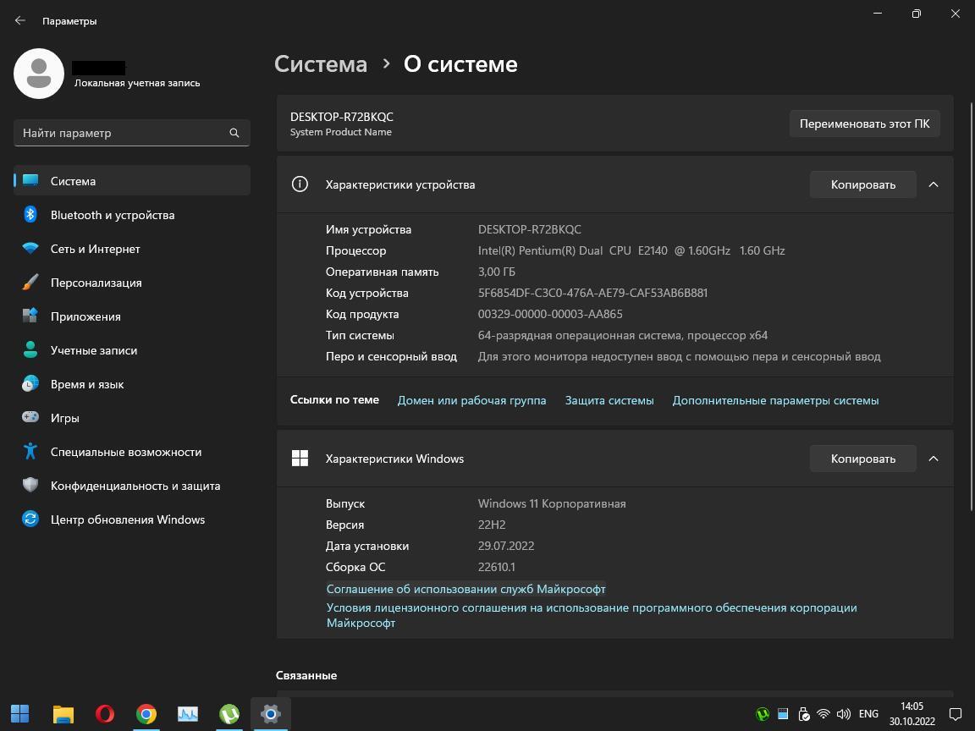
Task: Switch to the Игры section
Action: pyautogui.click(x=132, y=418)
